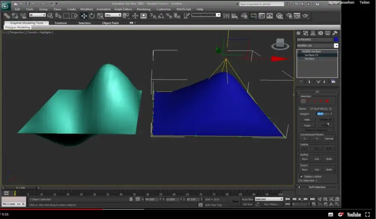The height and width of the screenshot is (219, 376).
Task: Choose the Select by Name tool
Action: (58, 16)
